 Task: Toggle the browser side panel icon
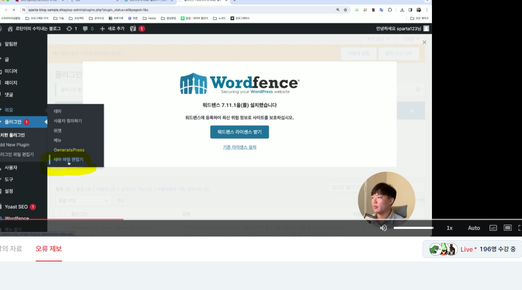click(410, 10)
